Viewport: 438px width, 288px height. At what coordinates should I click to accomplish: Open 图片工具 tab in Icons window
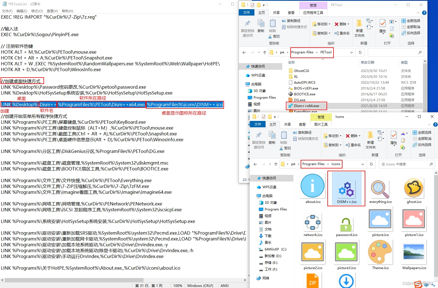coord(321,124)
